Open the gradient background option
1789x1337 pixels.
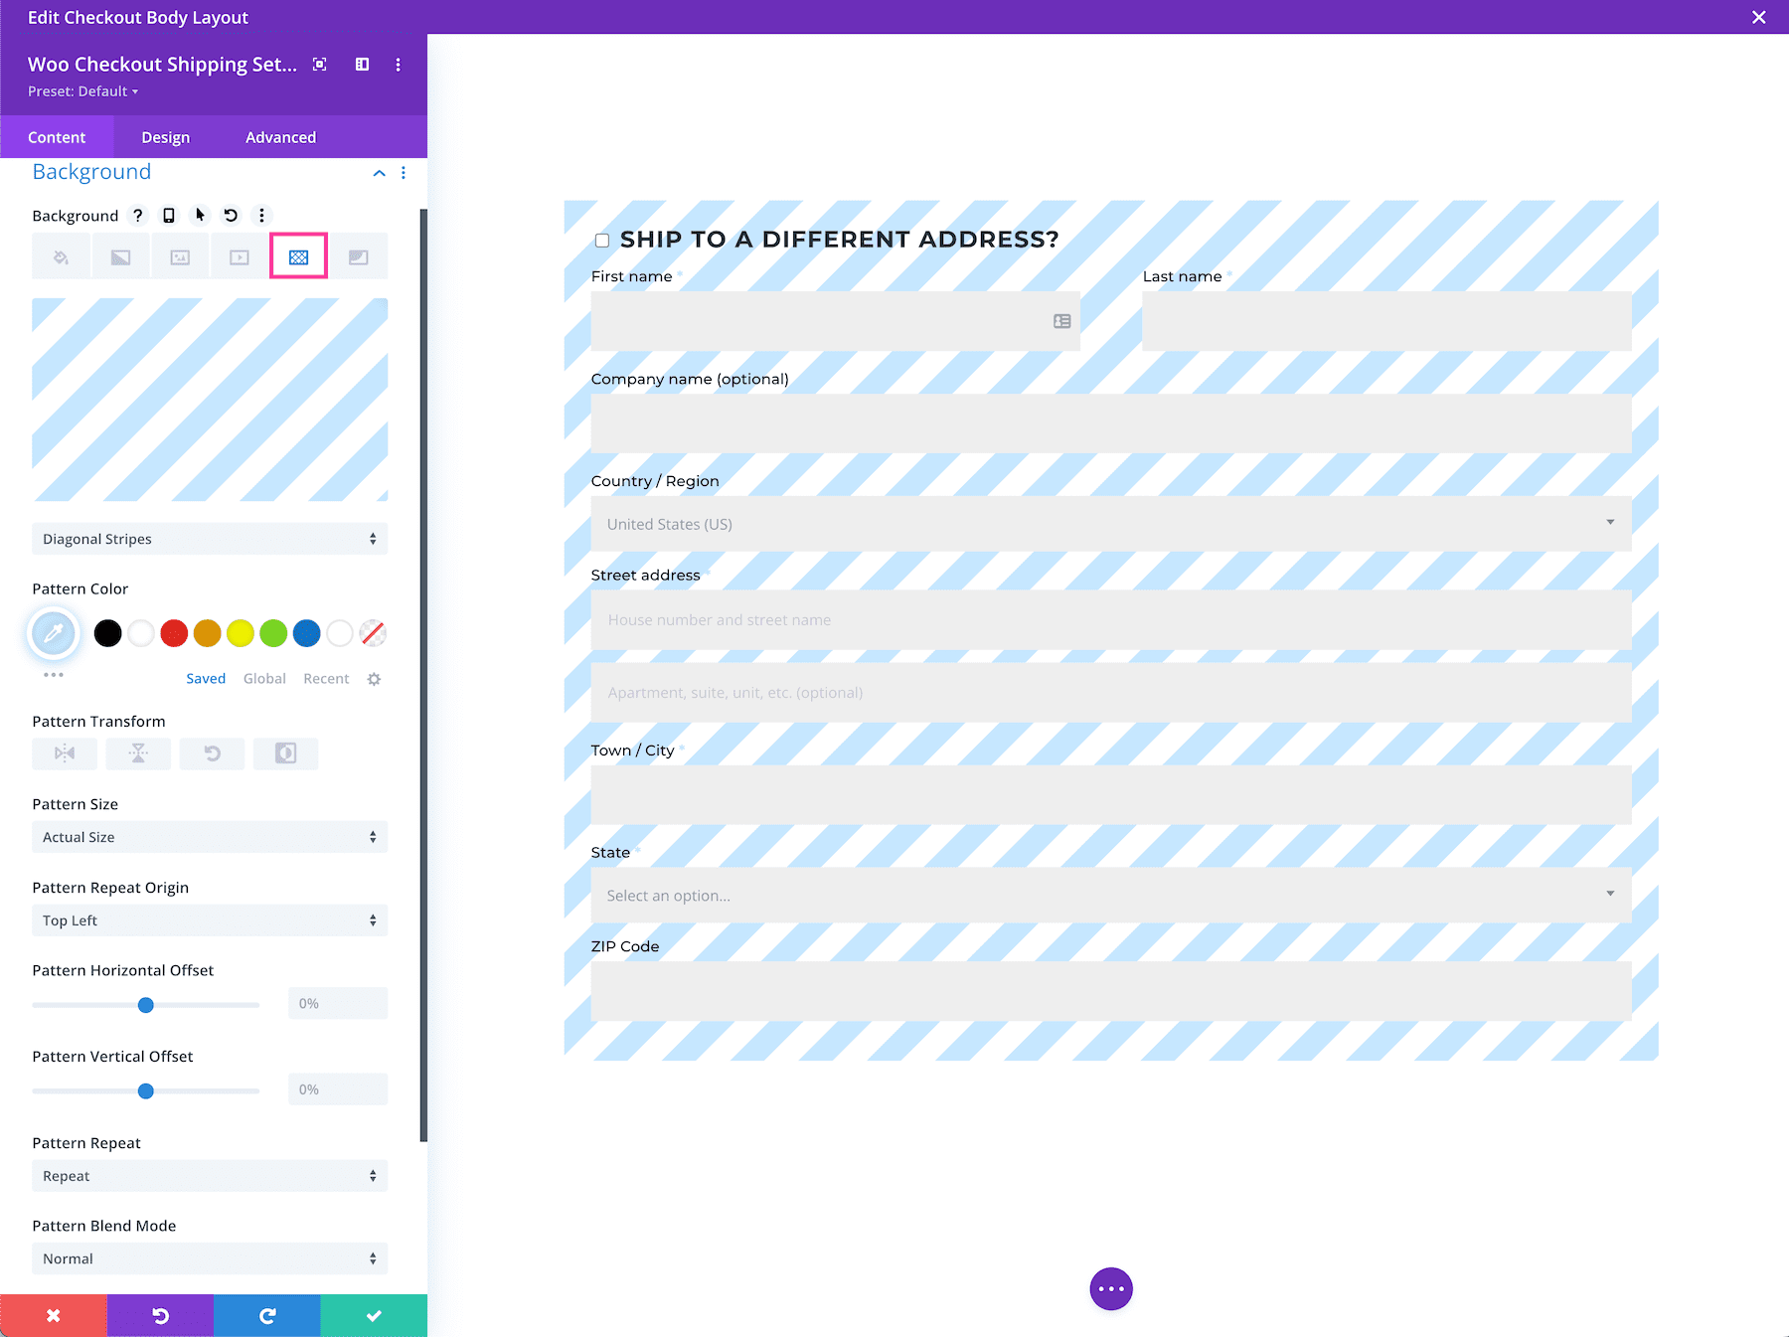click(x=120, y=255)
